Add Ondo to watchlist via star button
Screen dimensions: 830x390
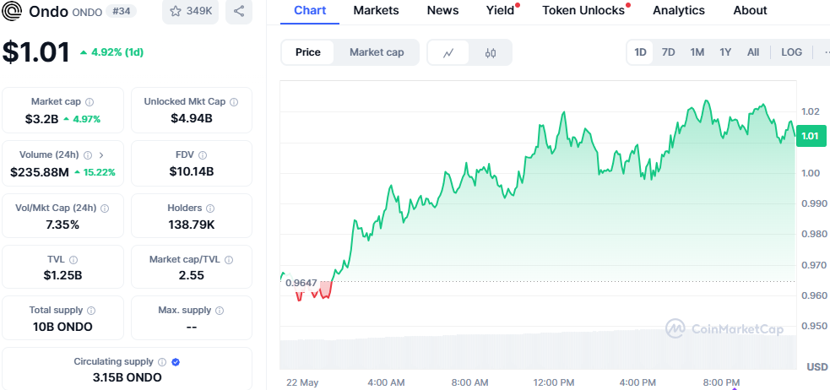point(190,11)
